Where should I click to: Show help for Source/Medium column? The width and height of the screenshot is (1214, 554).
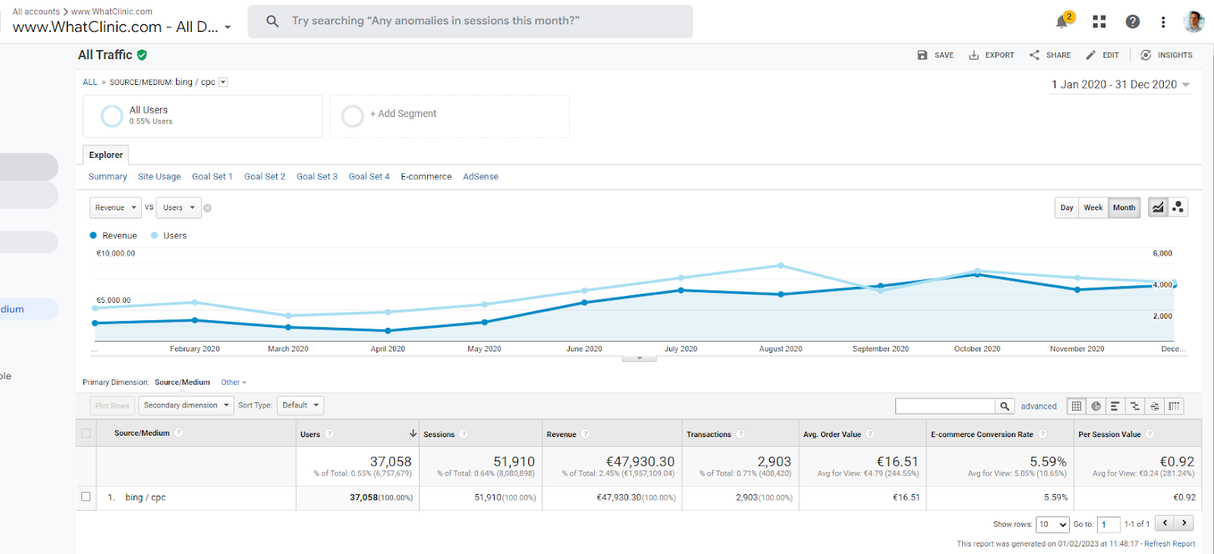pyautogui.click(x=178, y=433)
